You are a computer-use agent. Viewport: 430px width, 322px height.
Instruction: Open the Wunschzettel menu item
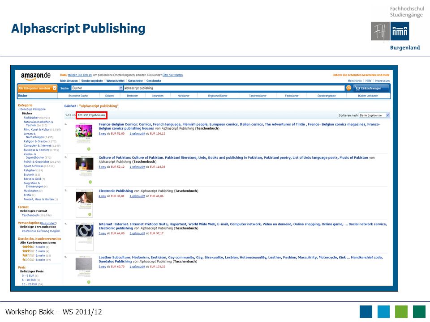(x=115, y=81)
